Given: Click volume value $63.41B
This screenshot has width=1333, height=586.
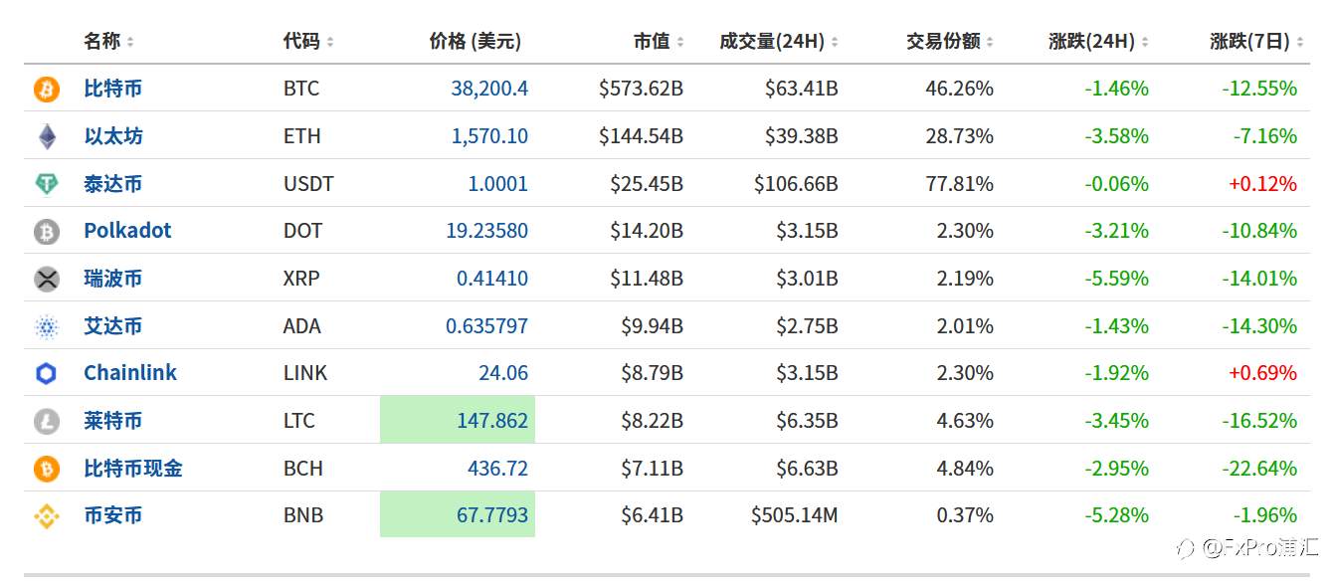Looking at the screenshot, I should coord(802,89).
